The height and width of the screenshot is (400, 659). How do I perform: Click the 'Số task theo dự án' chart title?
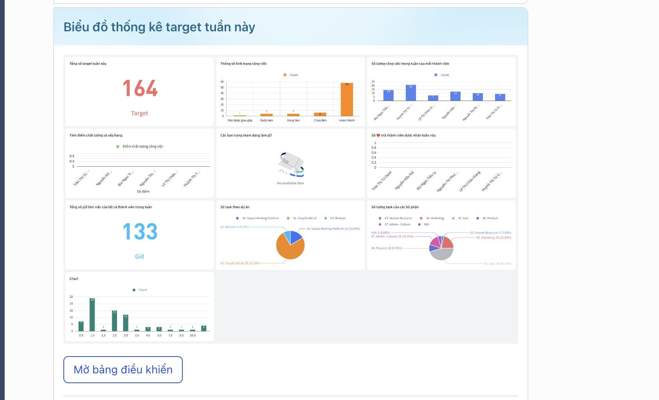click(x=235, y=207)
